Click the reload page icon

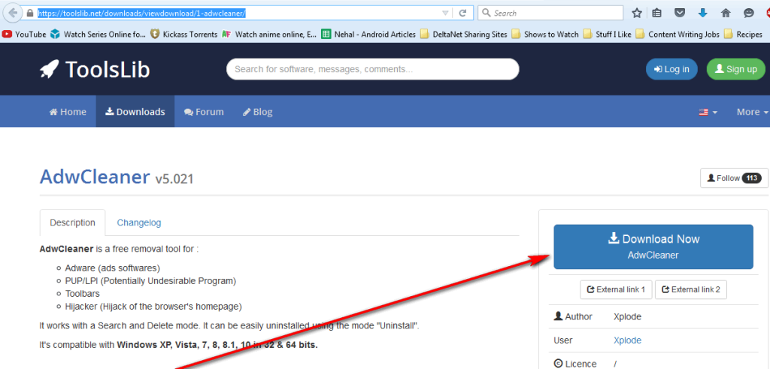coord(462,14)
